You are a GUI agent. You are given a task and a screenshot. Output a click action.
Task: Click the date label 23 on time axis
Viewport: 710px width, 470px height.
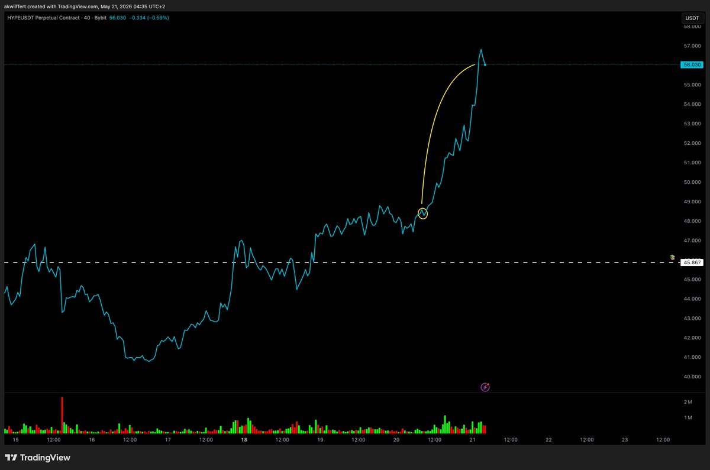[x=625, y=440]
